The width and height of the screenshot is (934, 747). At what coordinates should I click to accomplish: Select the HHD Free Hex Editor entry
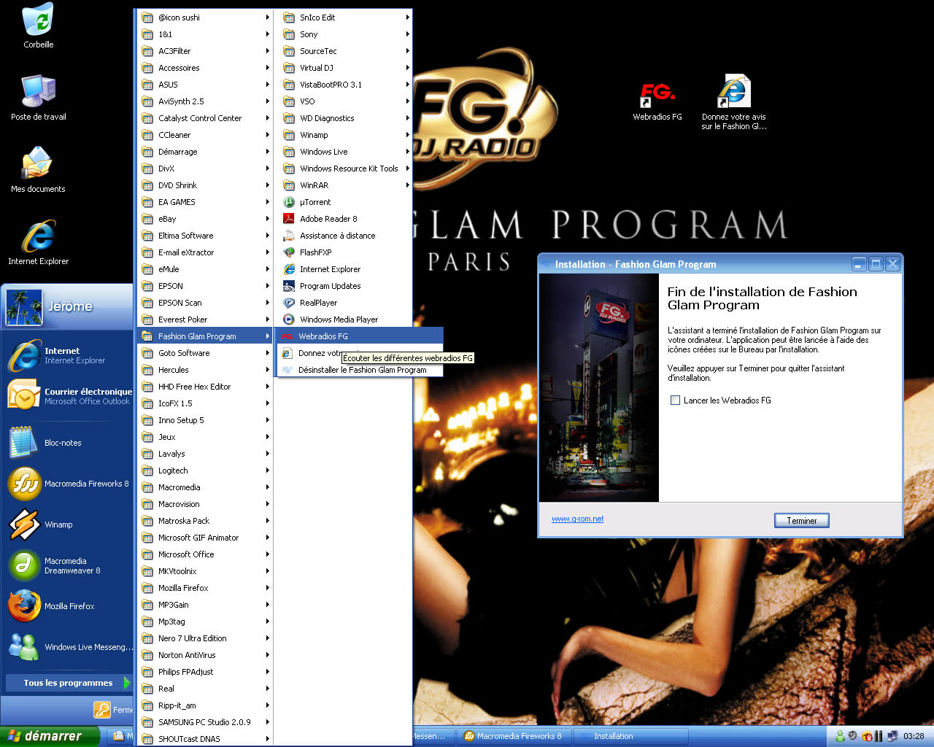(205, 387)
